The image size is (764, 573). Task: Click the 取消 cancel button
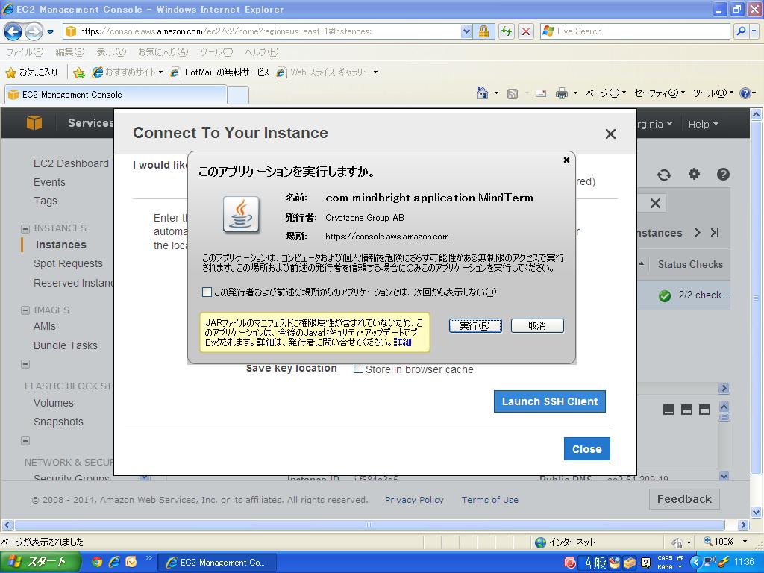tap(537, 325)
